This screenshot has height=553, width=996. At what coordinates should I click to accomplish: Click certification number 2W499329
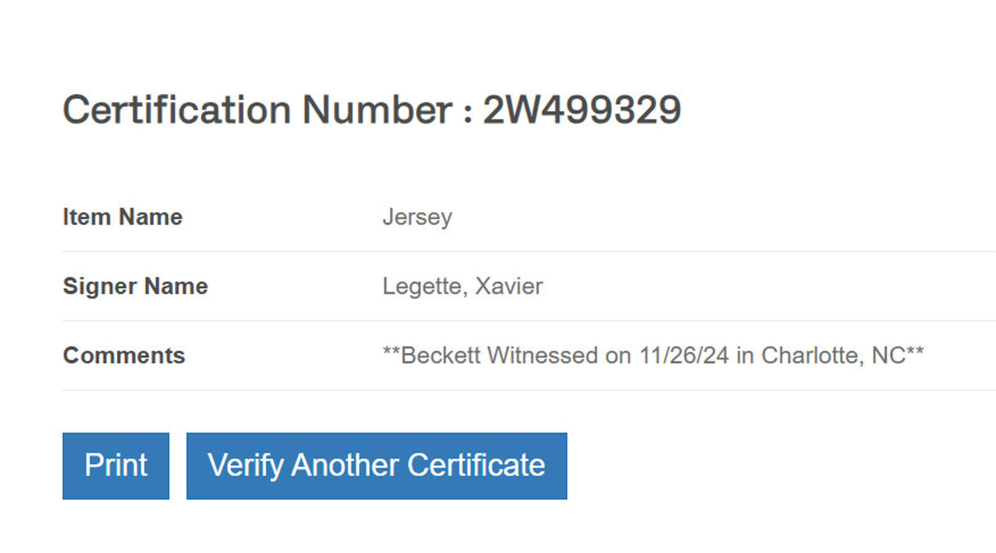point(582,110)
